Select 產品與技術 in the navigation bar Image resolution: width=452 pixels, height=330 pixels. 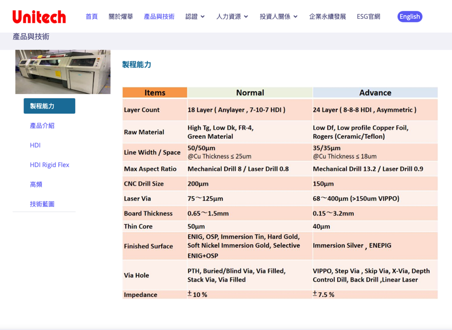point(159,17)
